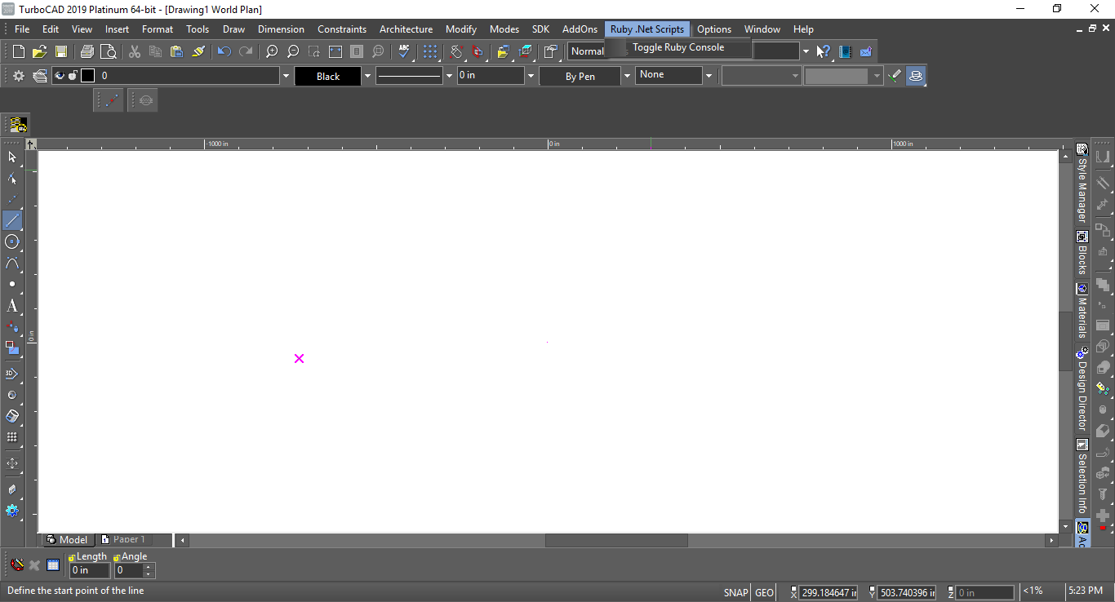The image size is (1115, 602).
Task: Open the Layers manager icon
Action: coord(39,76)
